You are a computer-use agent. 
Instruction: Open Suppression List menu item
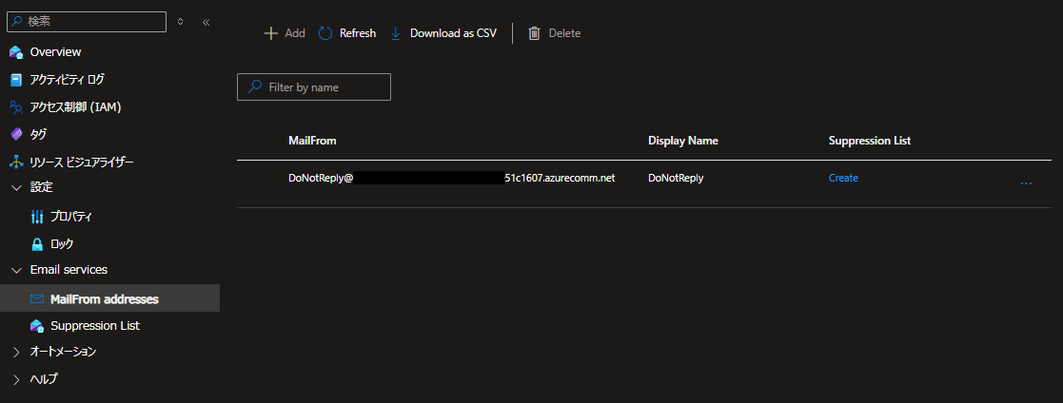point(95,325)
